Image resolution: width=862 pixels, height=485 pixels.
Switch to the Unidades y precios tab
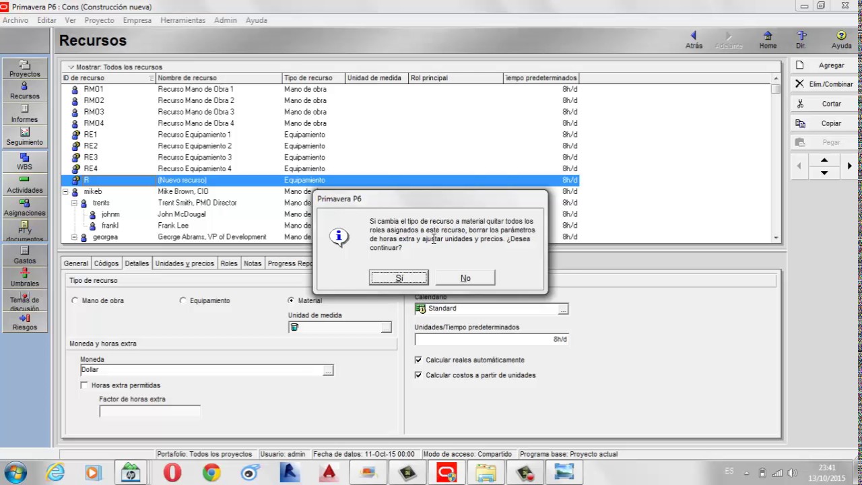coord(185,263)
